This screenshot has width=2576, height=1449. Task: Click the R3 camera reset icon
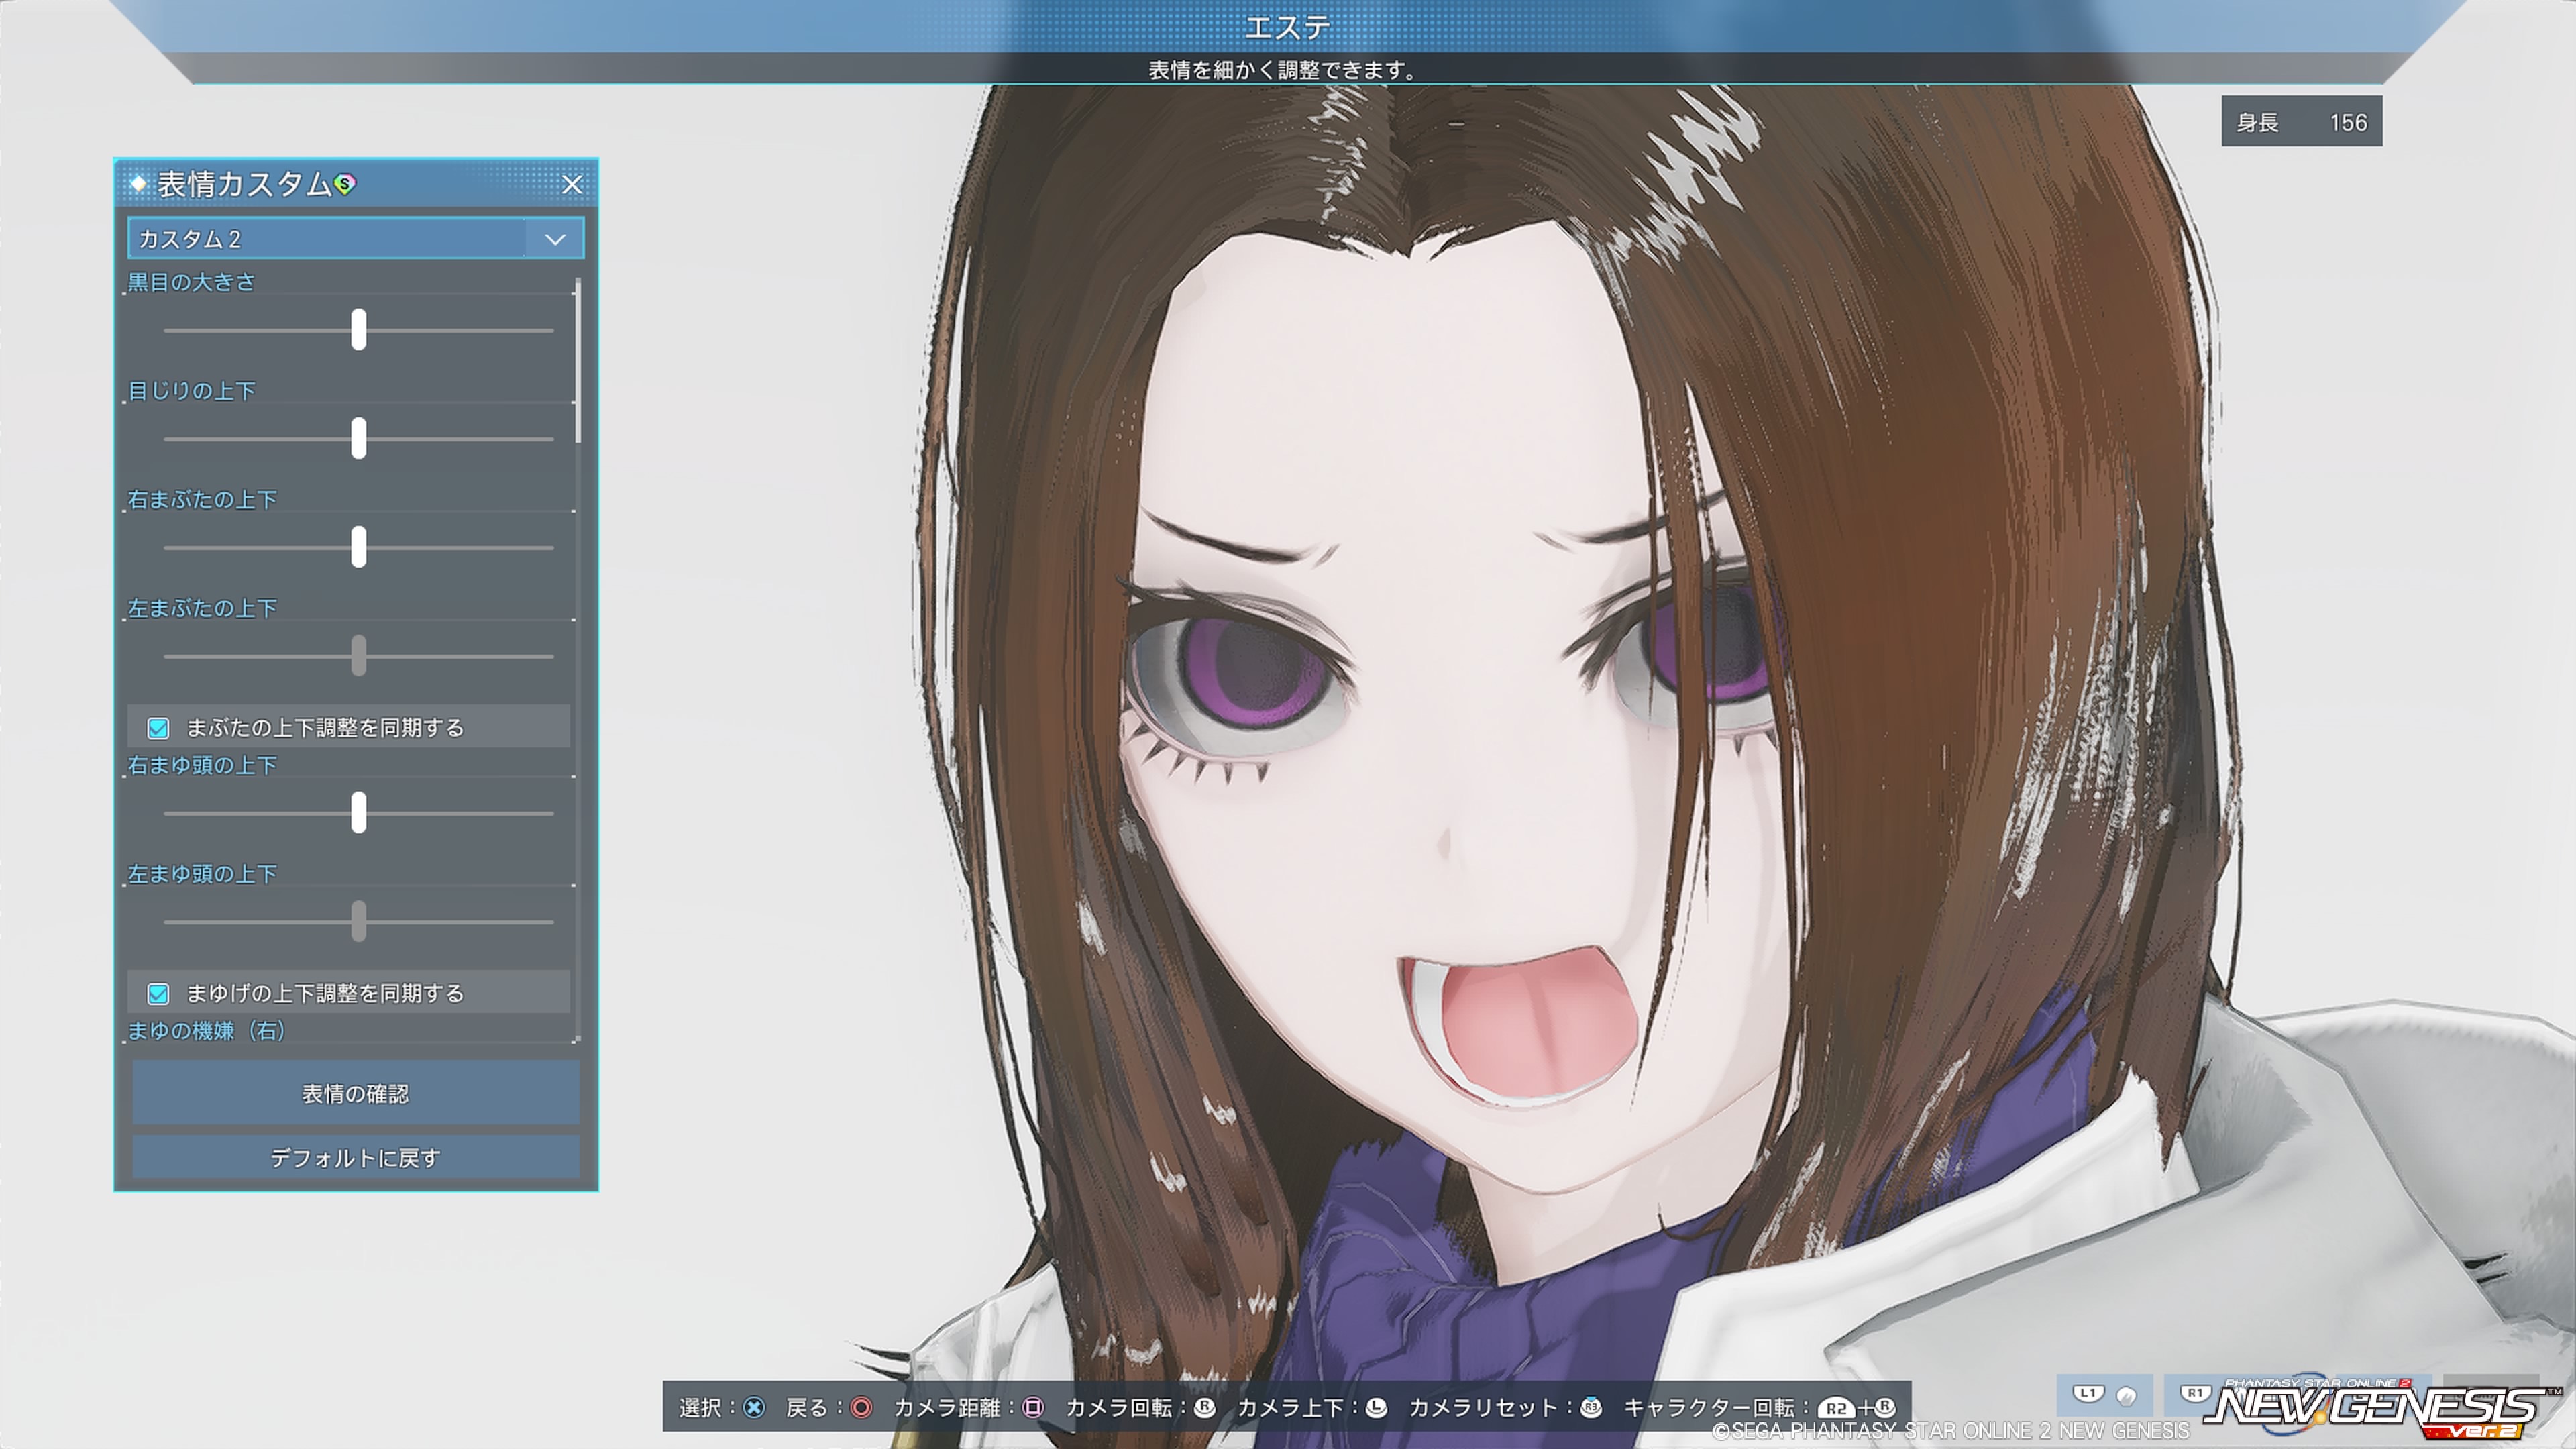1590,1408
